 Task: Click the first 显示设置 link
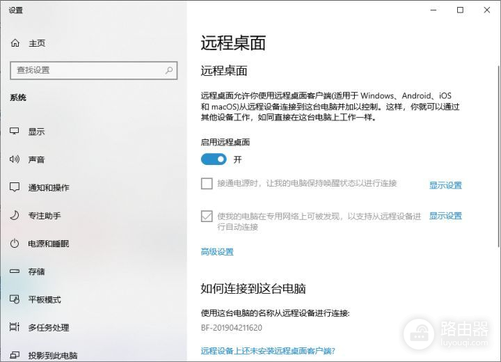click(x=445, y=185)
